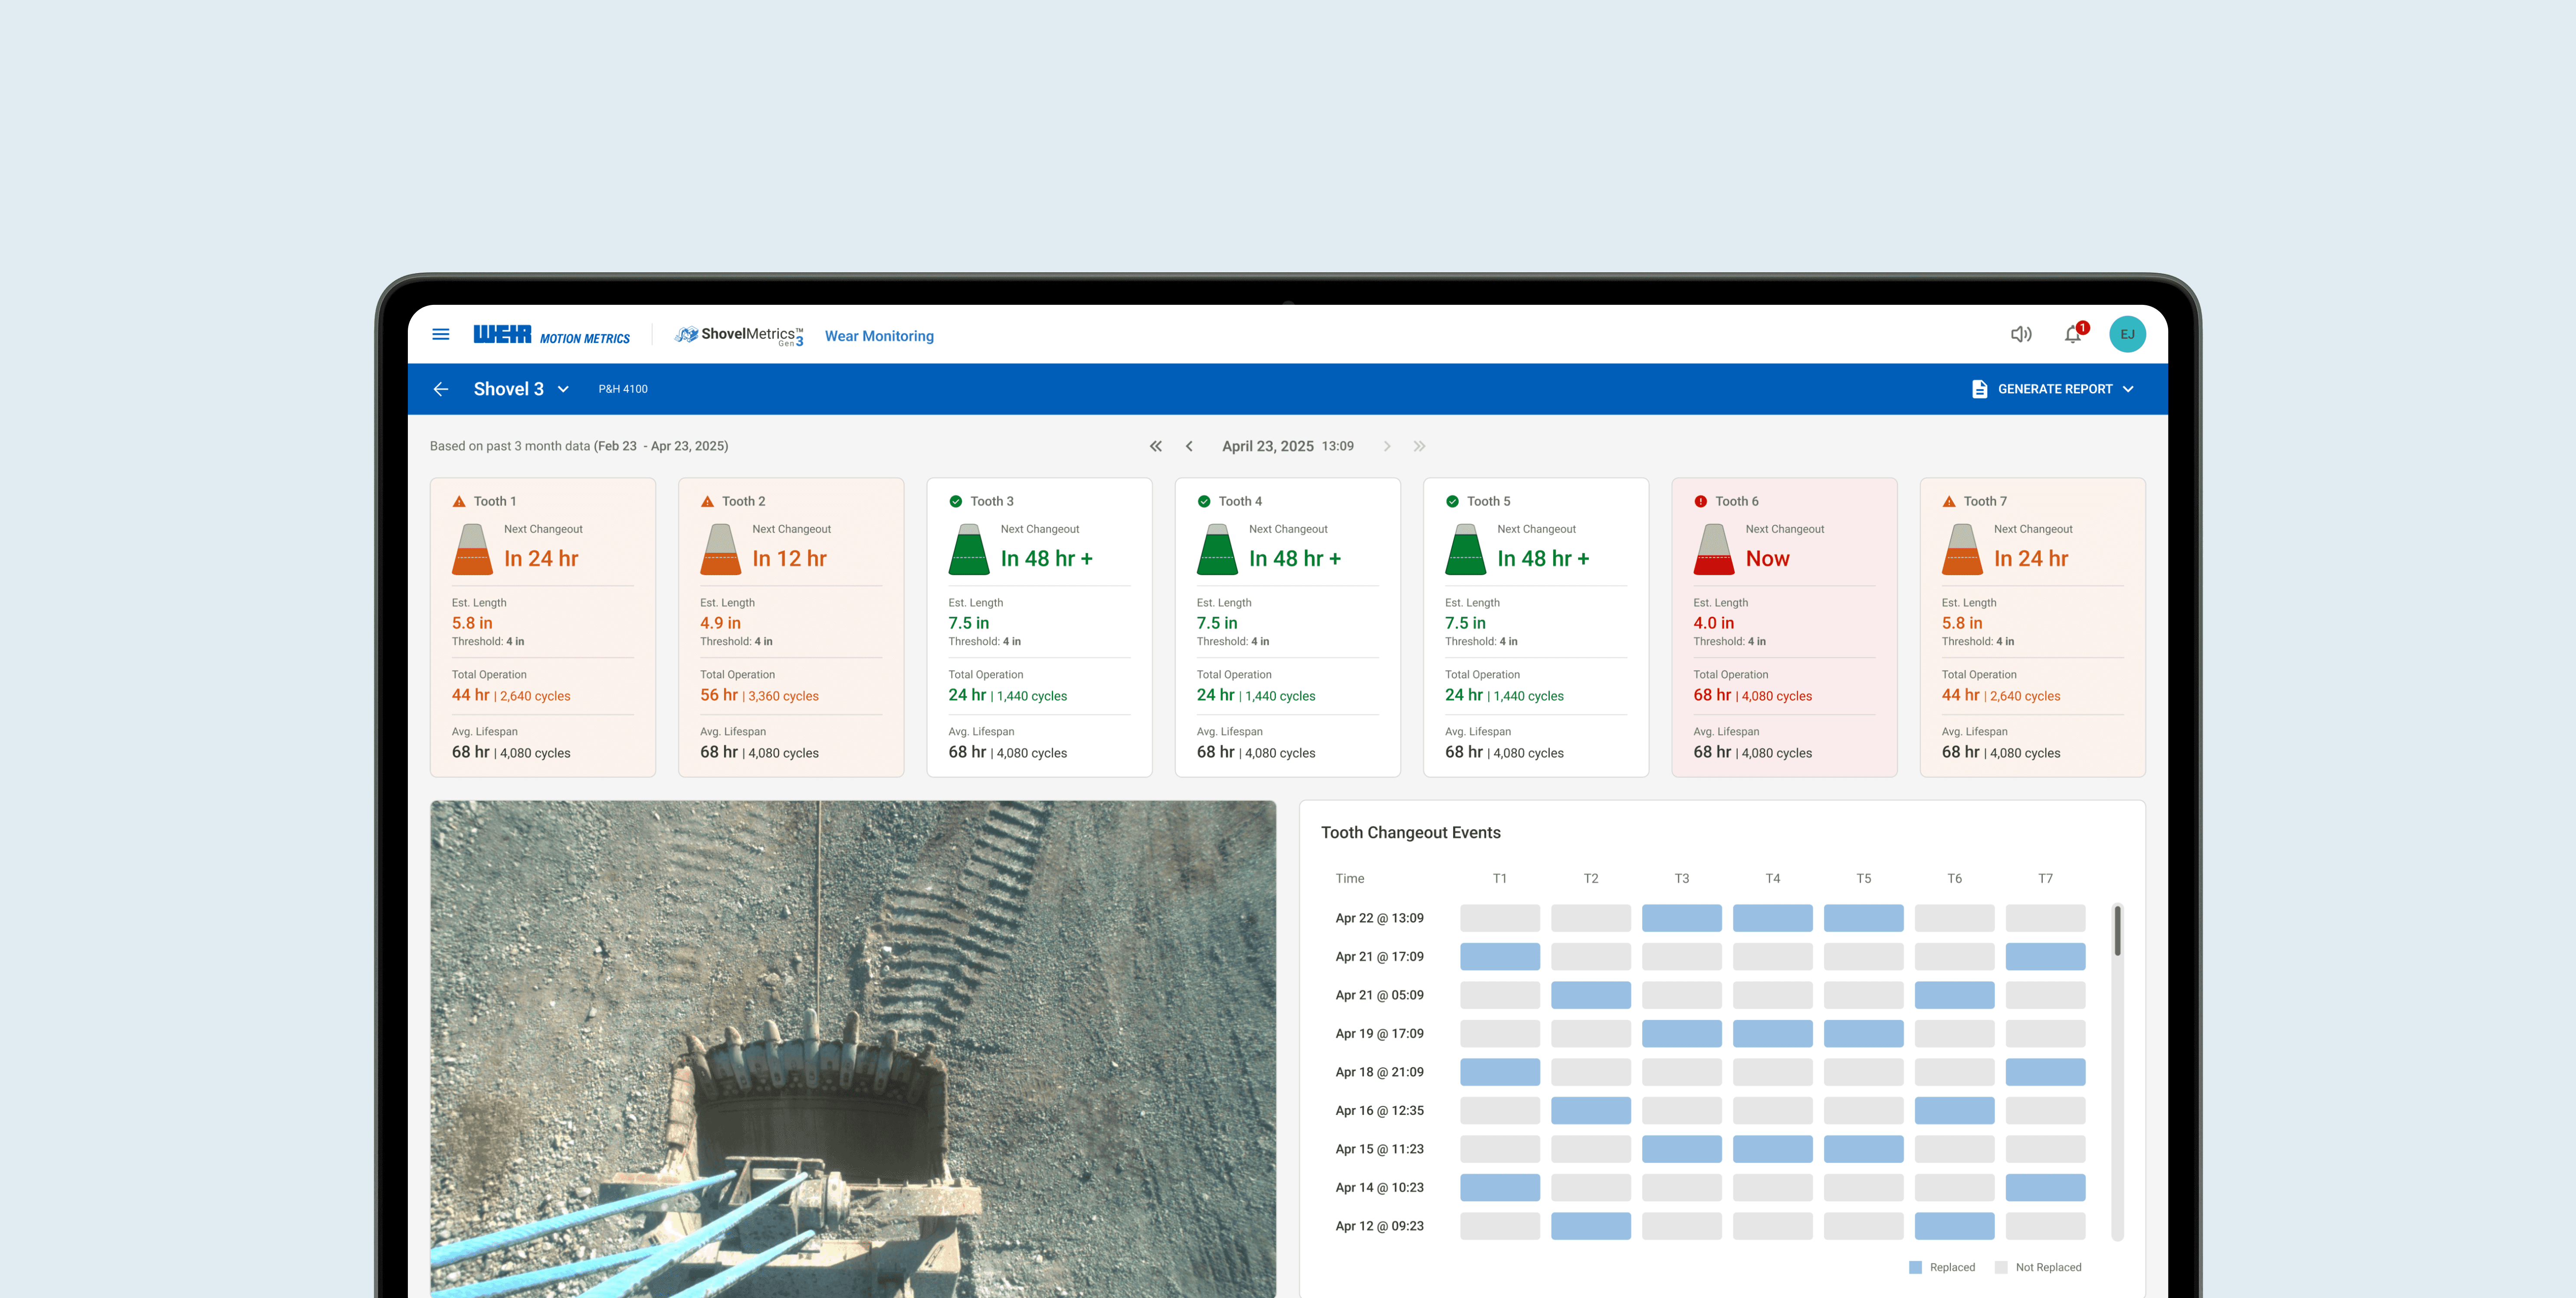Toggle T1 cell for Apr 21 @ 17:09

click(1499, 956)
